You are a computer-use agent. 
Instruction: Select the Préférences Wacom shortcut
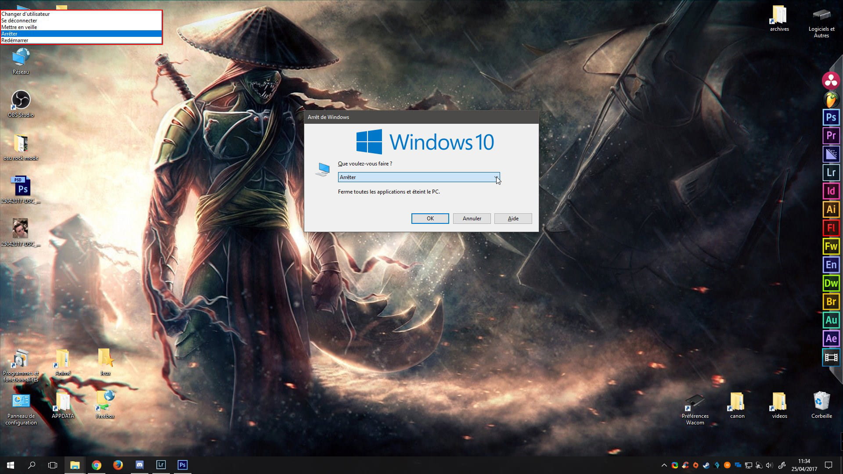(695, 409)
